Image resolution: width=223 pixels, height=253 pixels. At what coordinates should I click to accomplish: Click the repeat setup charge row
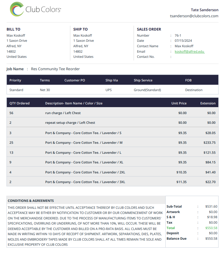112,122
